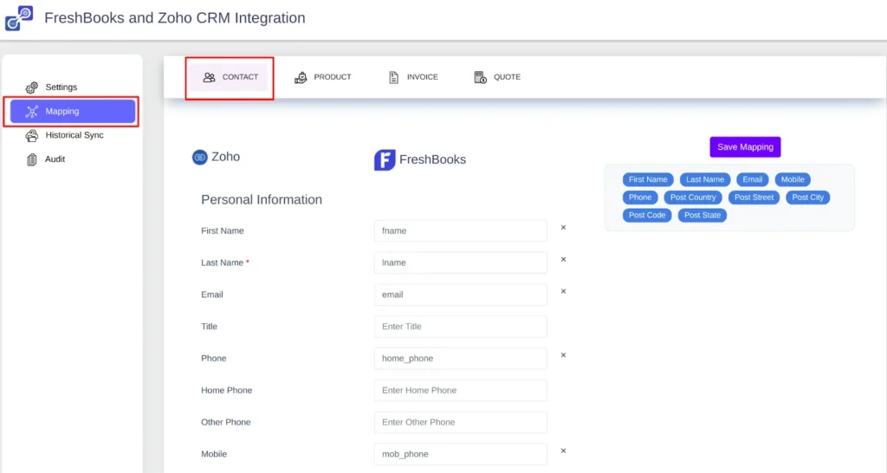
Task: Select the Post Country chip
Action: (x=693, y=198)
